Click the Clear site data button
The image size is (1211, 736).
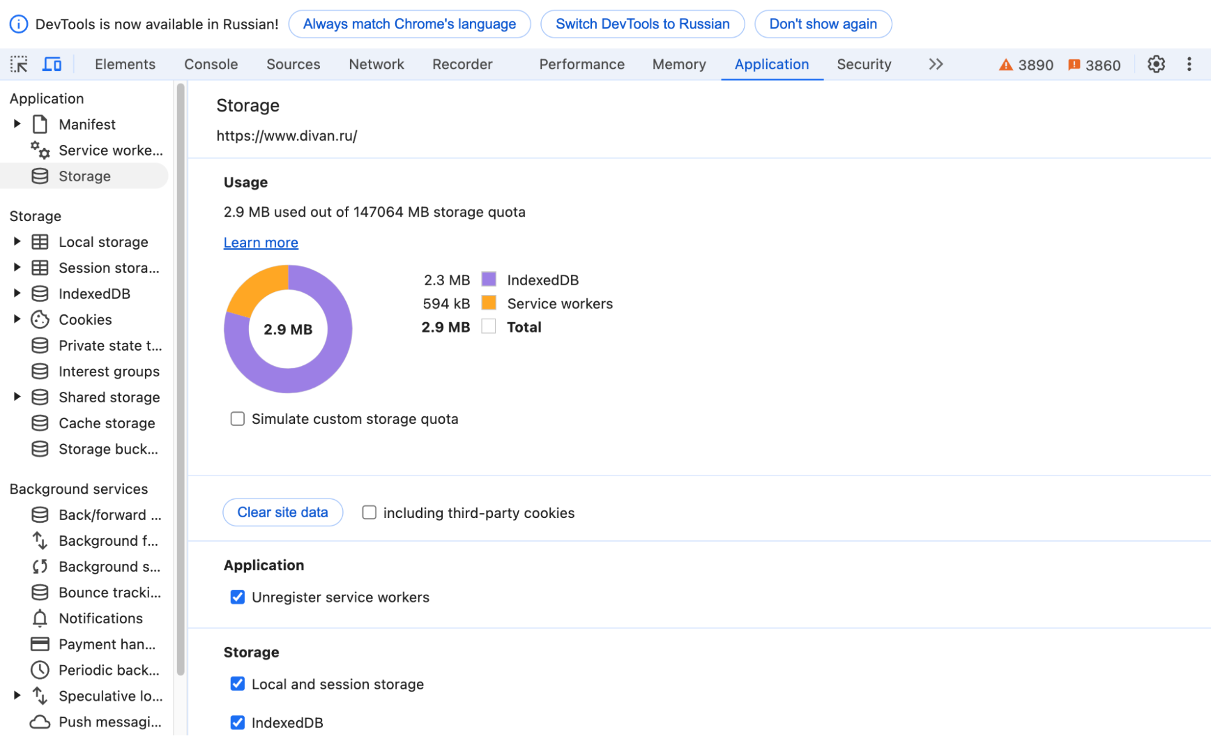click(x=283, y=512)
